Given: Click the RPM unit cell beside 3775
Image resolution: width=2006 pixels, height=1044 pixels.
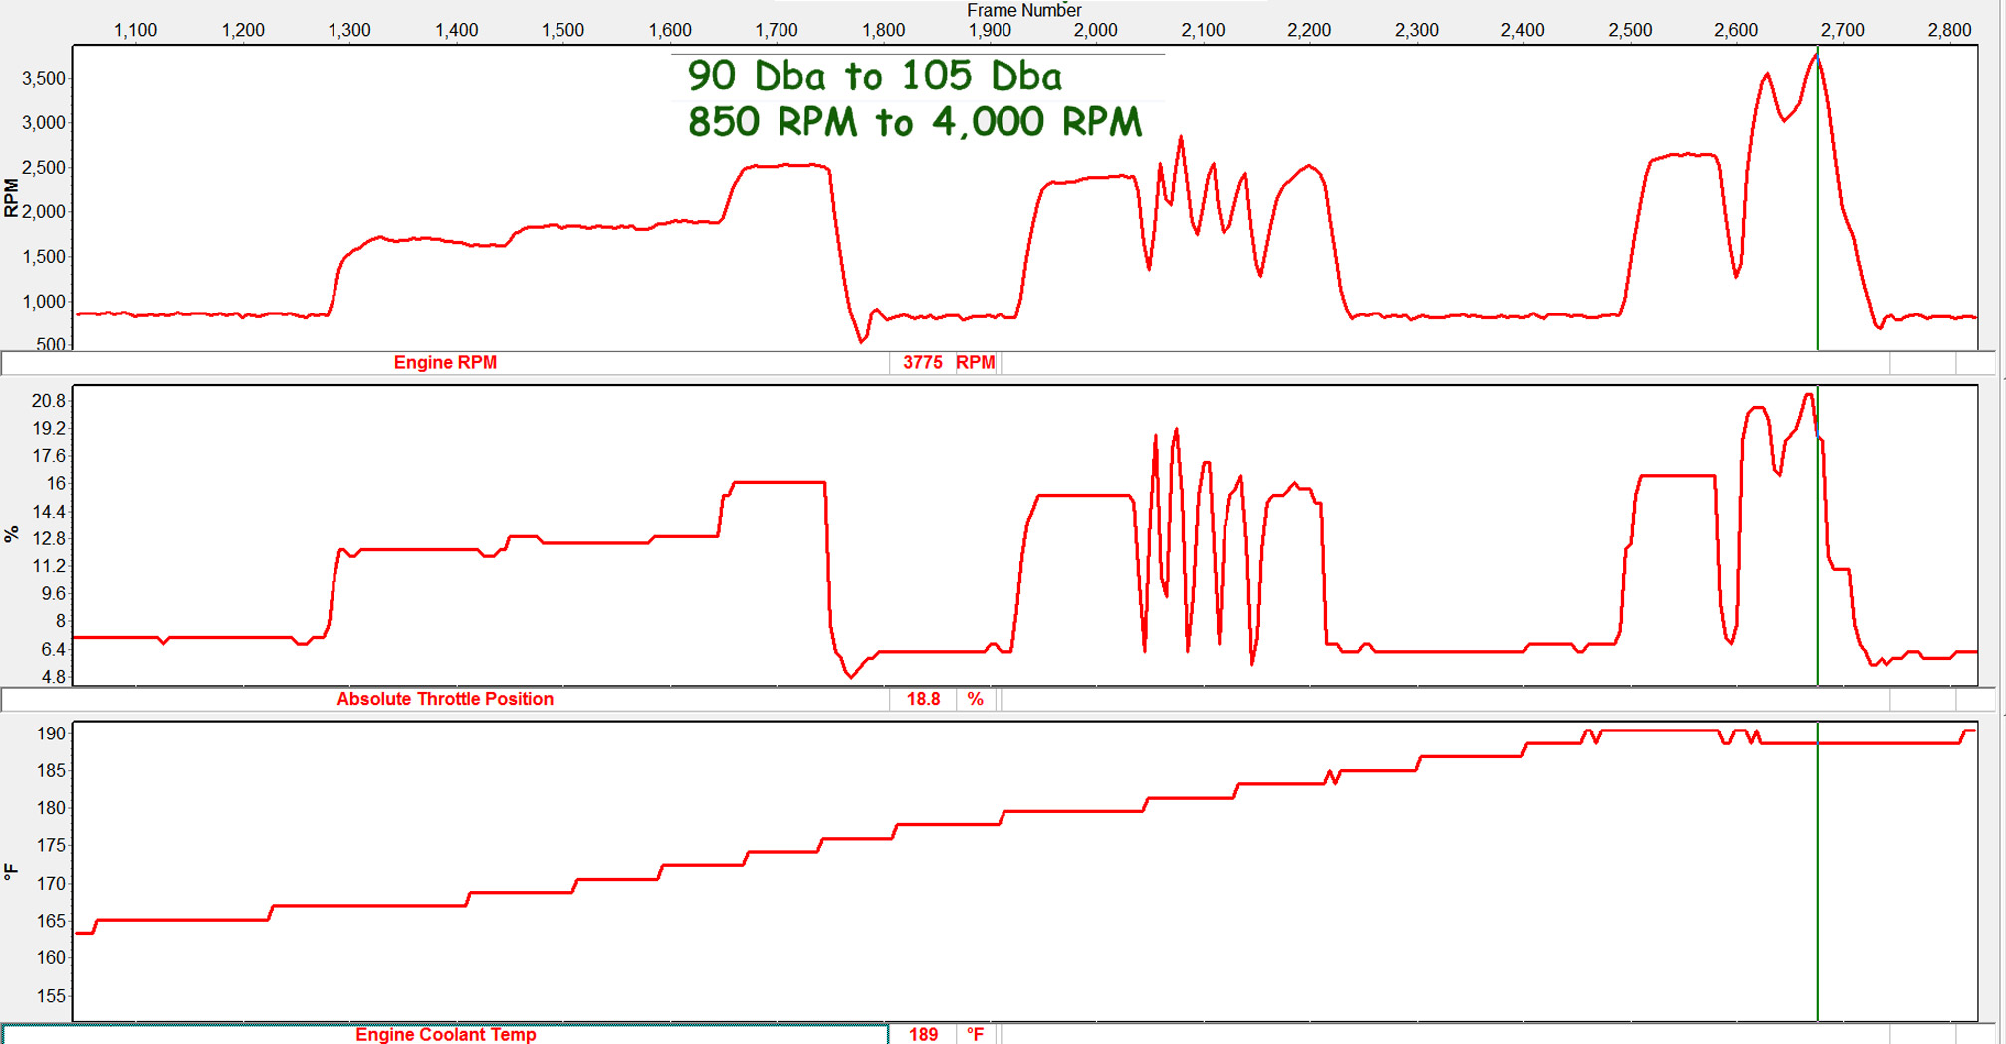Looking at the screenshot, I should 976,363.
